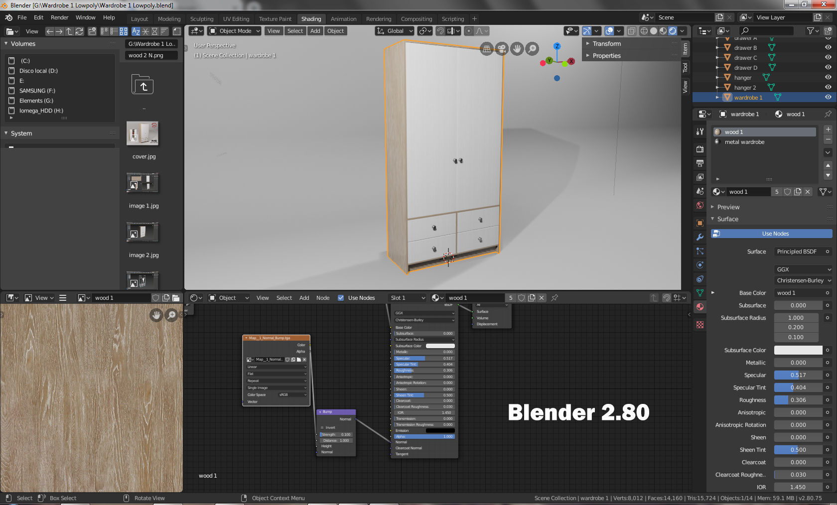
Task: Open the Render properties tab
Action: click(700, 149)
